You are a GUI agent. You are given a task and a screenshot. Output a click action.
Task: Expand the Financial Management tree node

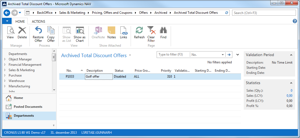pos(5,65)
